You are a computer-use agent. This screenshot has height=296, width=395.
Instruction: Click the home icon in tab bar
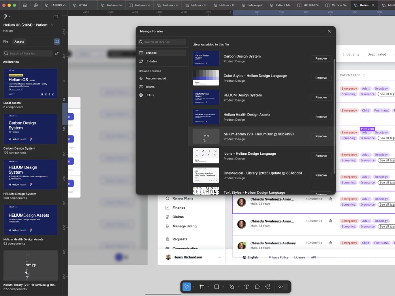[25, 5]
